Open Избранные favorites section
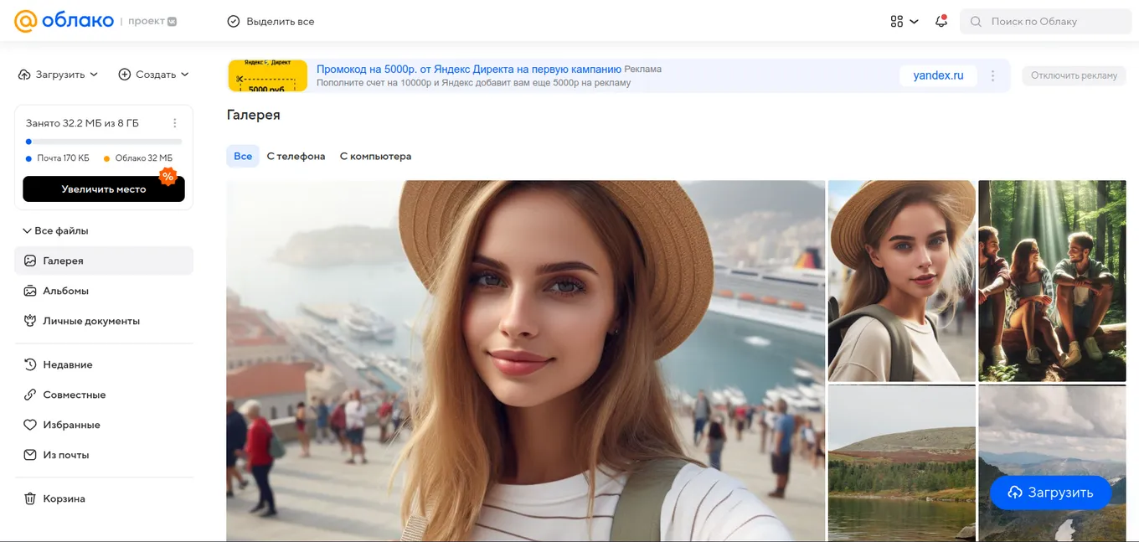 point(71,425)
